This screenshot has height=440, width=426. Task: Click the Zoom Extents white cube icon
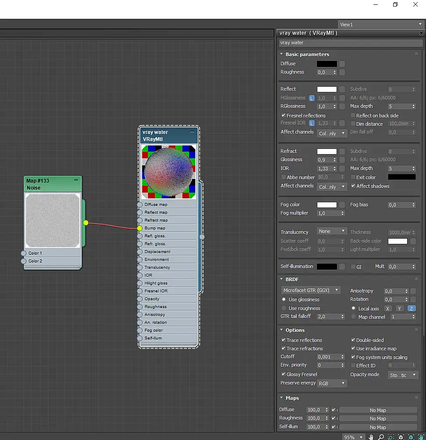[401, 437]
